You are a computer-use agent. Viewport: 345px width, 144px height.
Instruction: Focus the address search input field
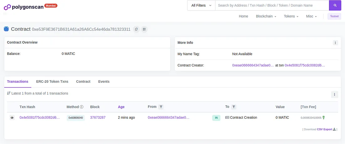(x=272, y=5)
